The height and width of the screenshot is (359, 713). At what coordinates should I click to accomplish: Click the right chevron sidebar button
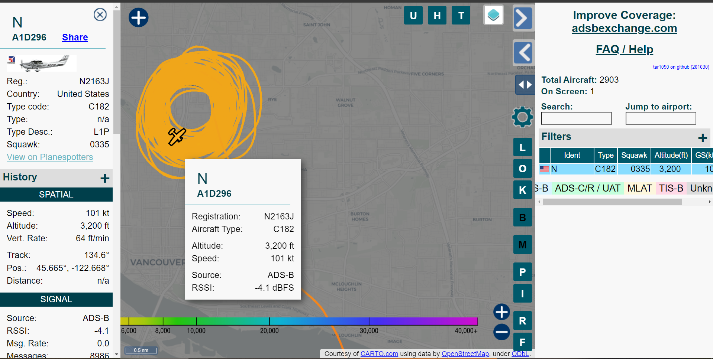(x=523, y=18)
